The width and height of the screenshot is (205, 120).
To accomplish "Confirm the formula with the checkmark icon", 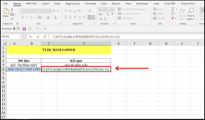I will [38, 37].
